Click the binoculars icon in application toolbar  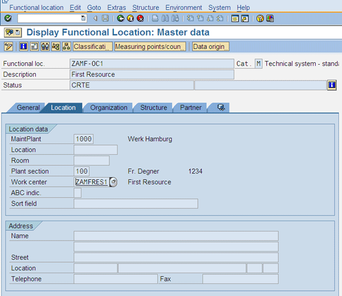click(x=45, y=46)
